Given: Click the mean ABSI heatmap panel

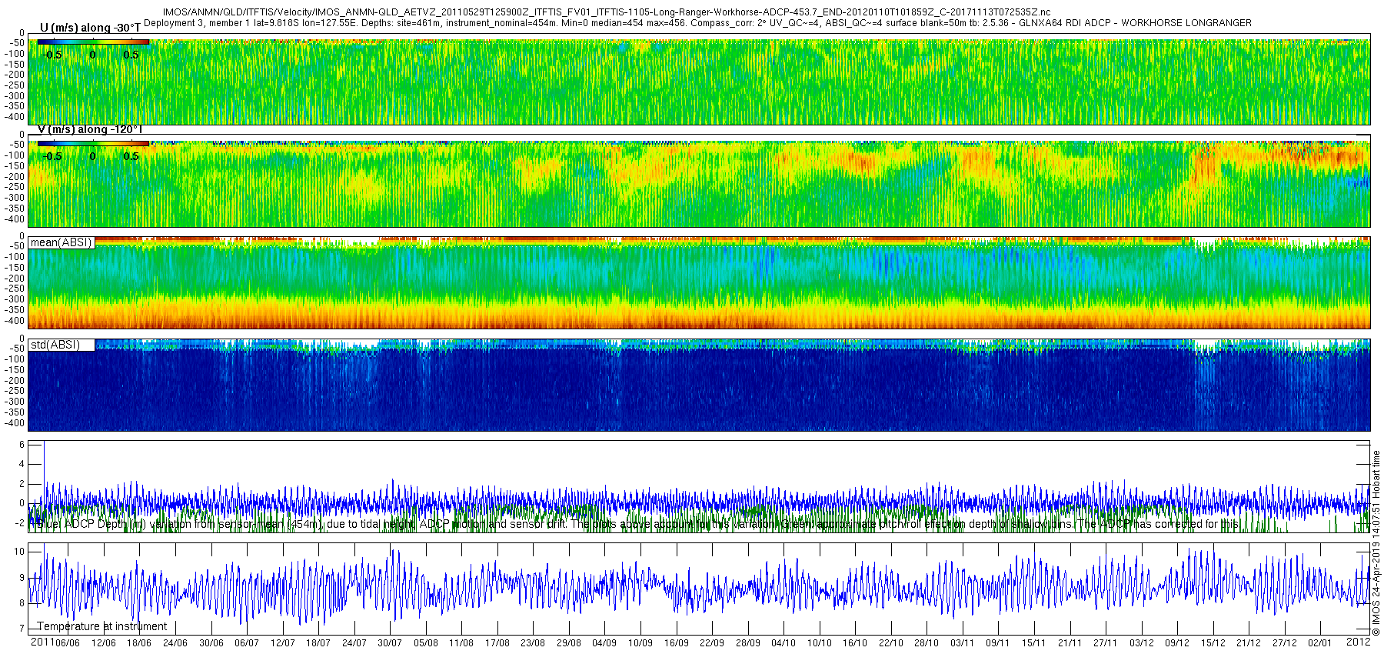Looking at the screenshot, I should (699, 283).
